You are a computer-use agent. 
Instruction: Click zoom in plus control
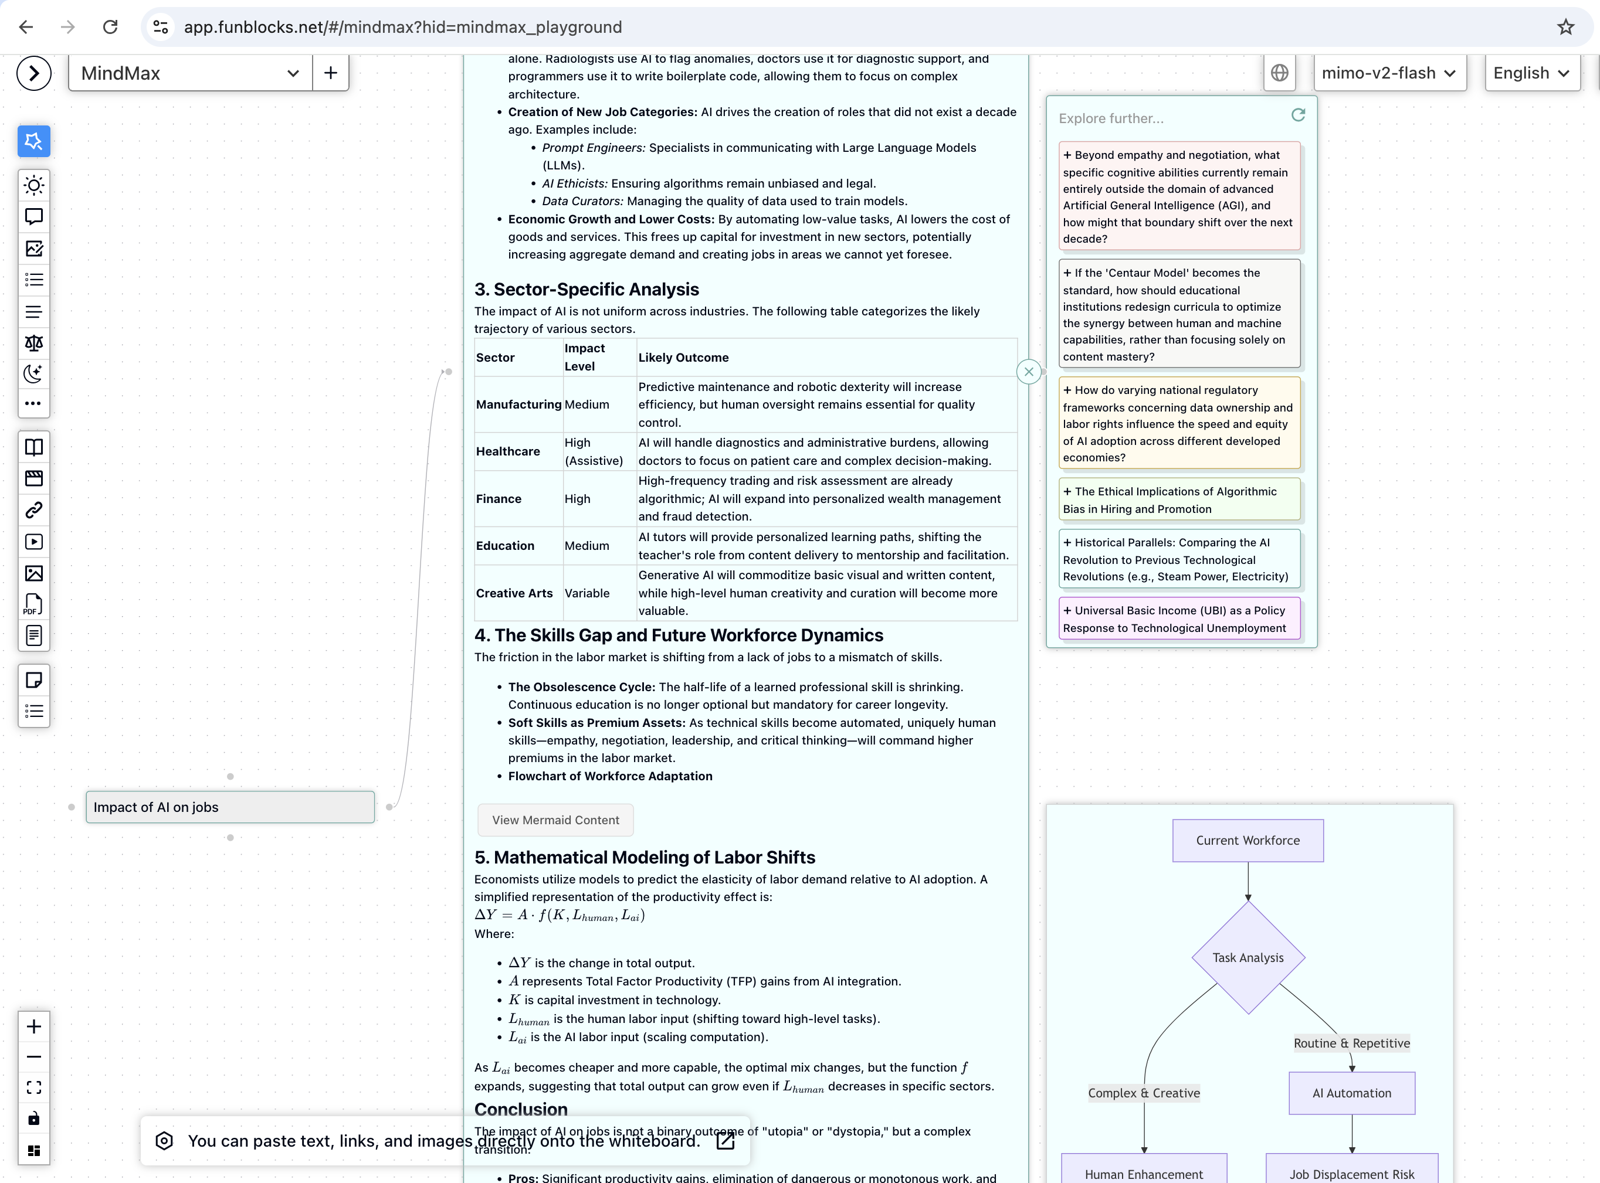pyautogui.click(x=33, y=1026)
